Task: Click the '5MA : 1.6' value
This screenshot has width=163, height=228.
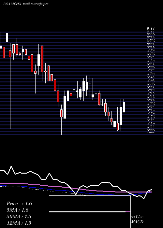Action: [18, 210]
